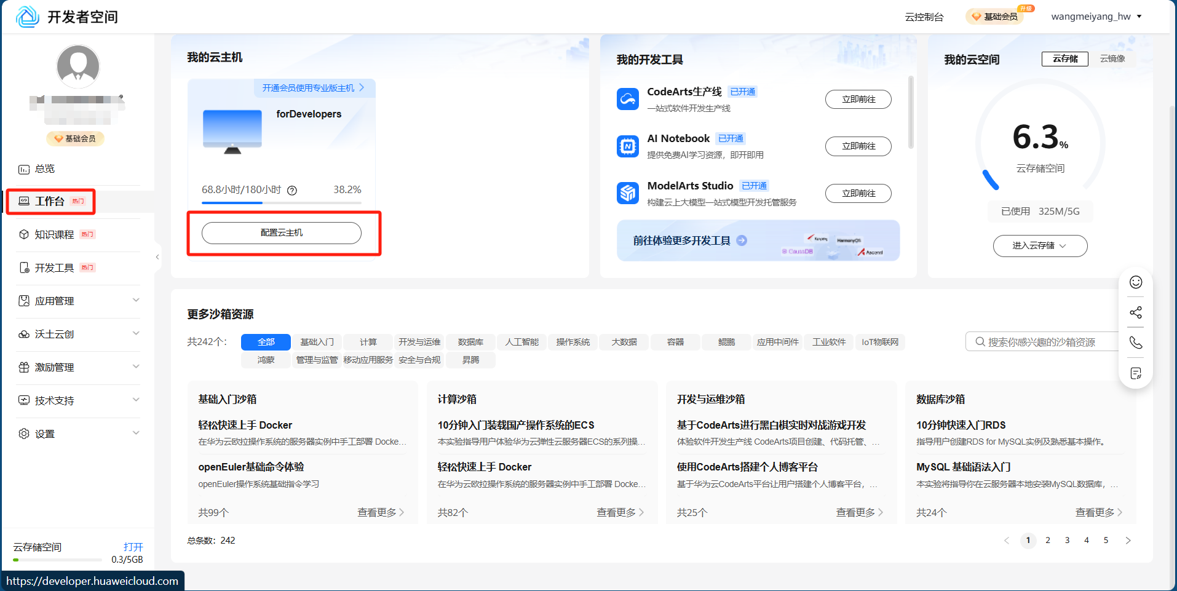Click 查看更多 in 基础入门沙箱 card
1177x591 pixels.
click(381, 512)
